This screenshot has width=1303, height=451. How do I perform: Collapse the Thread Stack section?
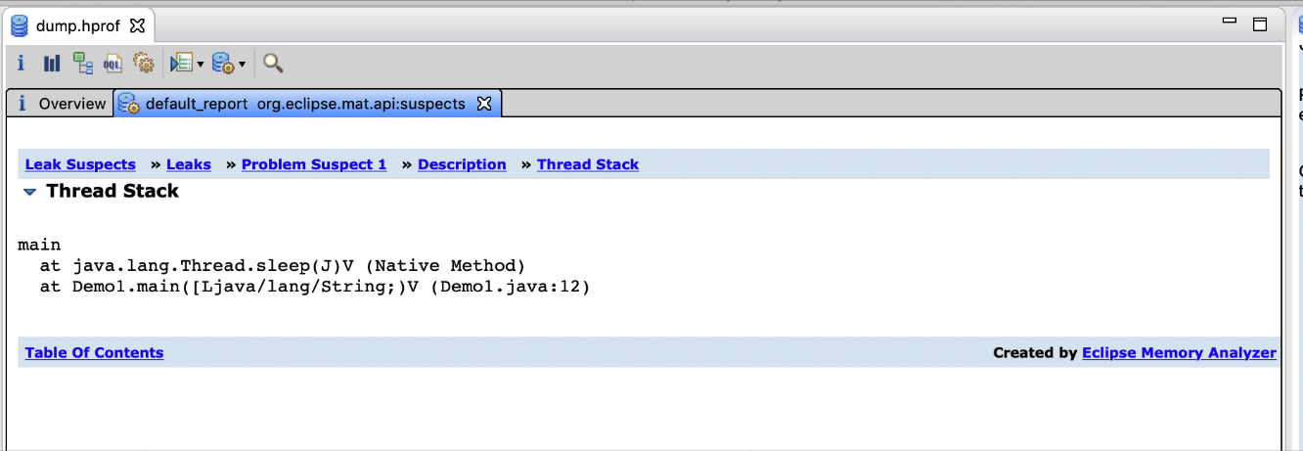point(30,192)
